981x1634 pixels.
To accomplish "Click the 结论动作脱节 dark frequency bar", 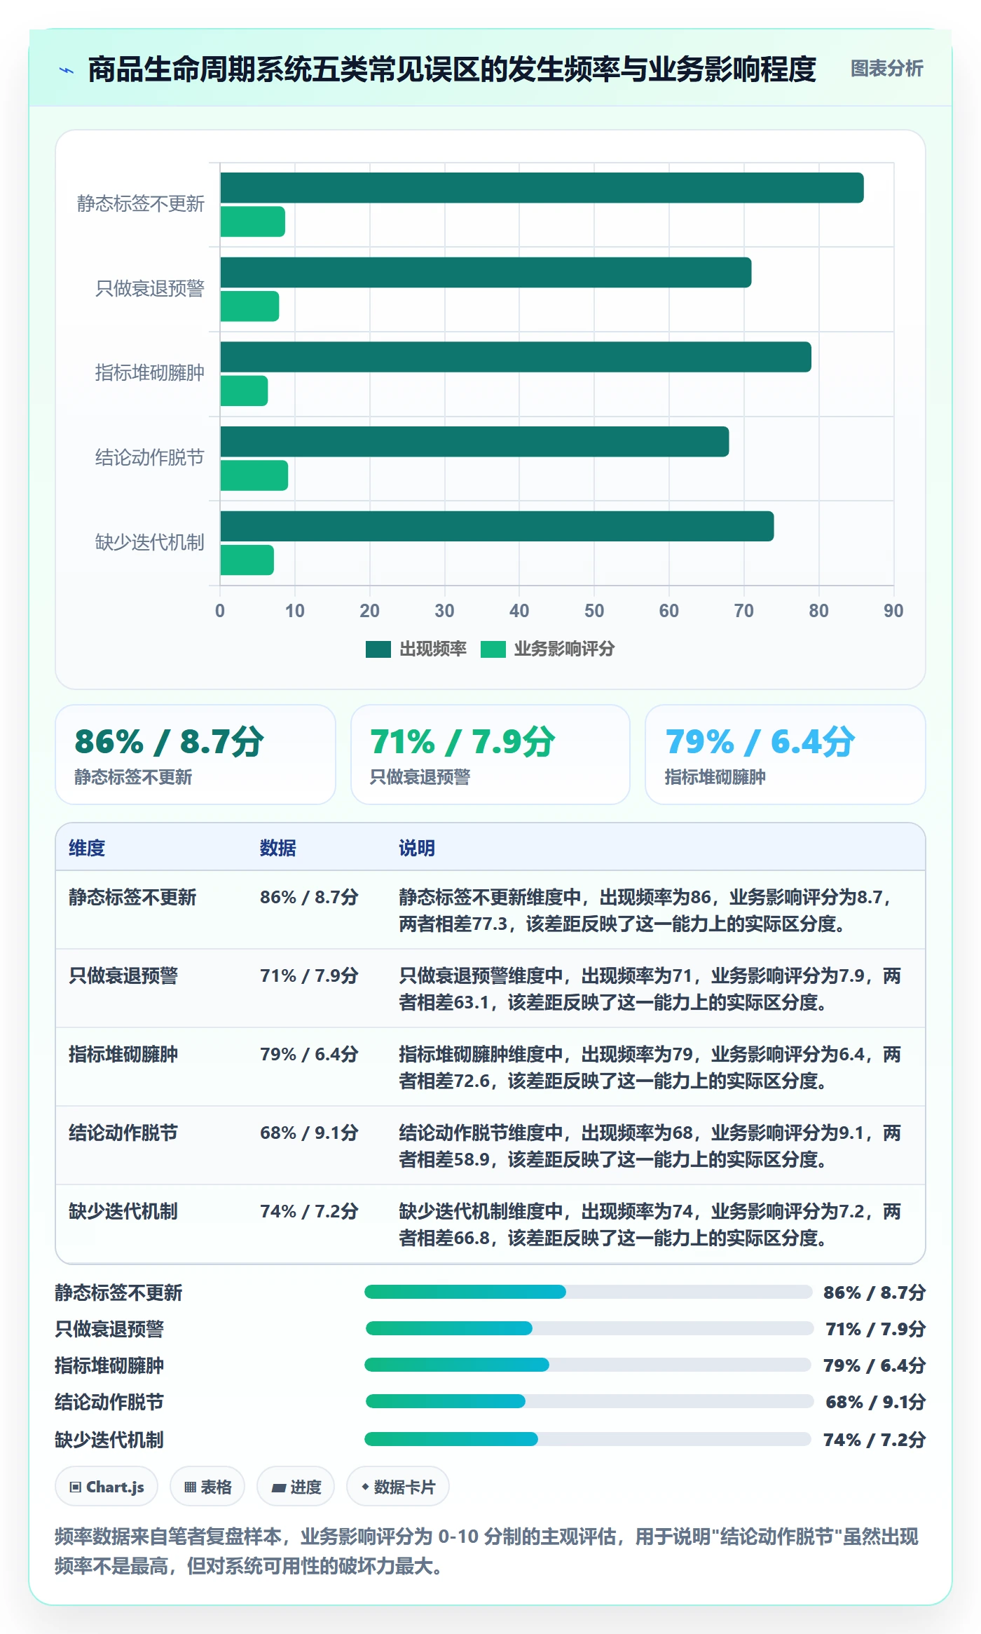I will (x=474, y=442).
